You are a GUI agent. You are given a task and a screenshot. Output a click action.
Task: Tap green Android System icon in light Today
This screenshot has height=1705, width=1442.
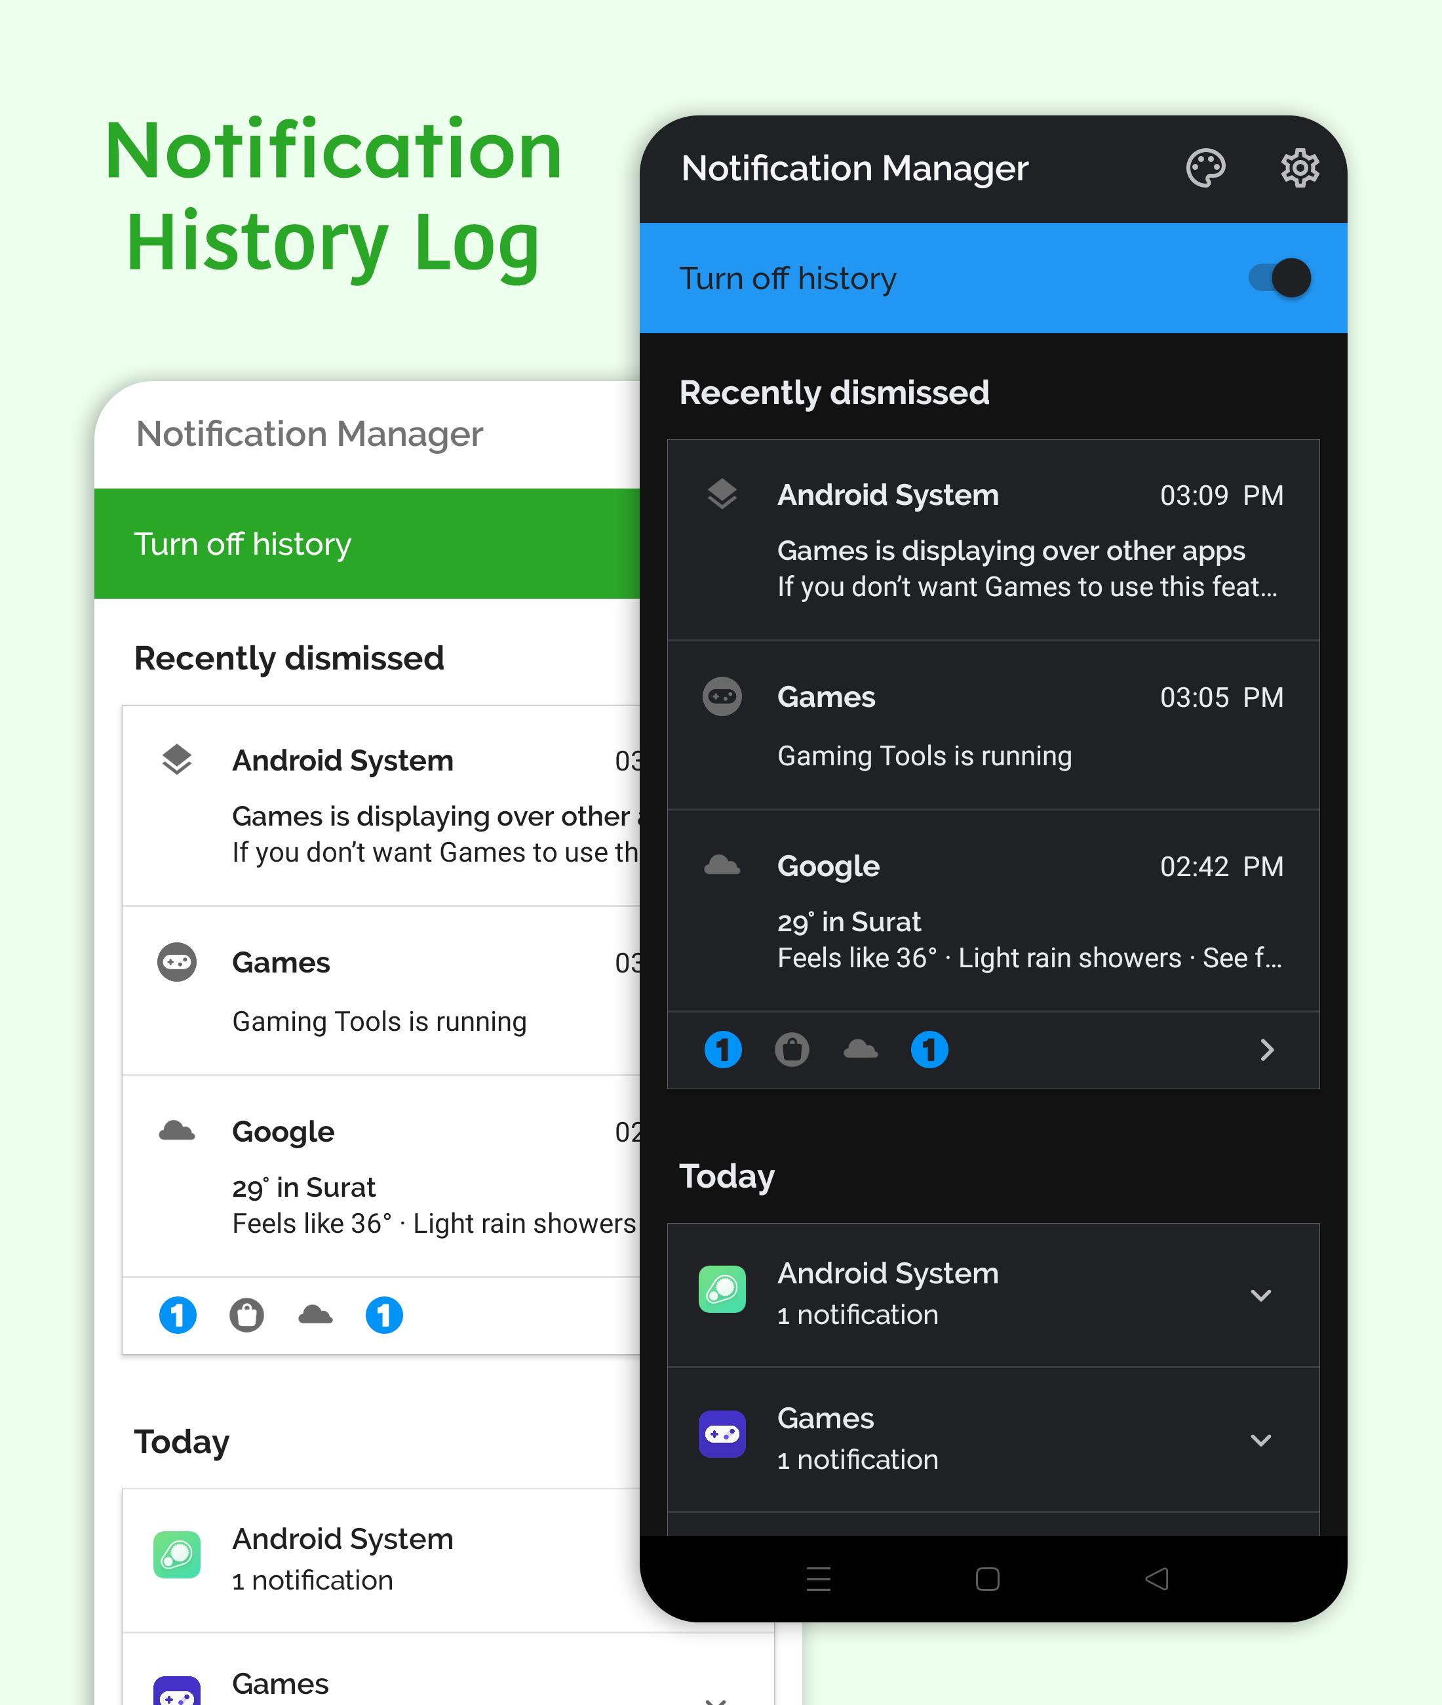point(176,1555)
